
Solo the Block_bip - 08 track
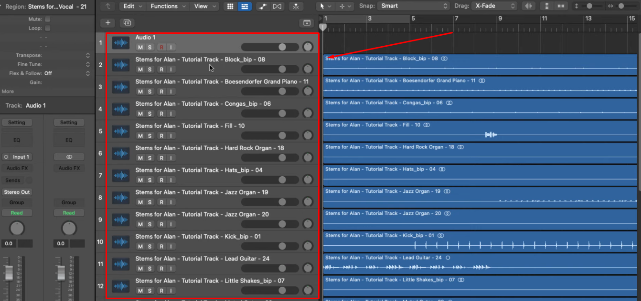(x=150, y=69)
